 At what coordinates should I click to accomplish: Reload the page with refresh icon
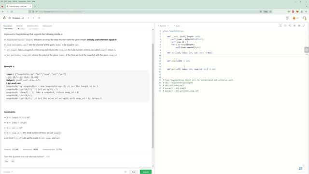click(x=12, y=12)
